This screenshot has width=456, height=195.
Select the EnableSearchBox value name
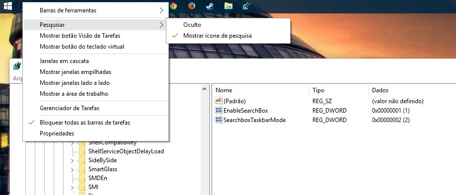(246, 111)
